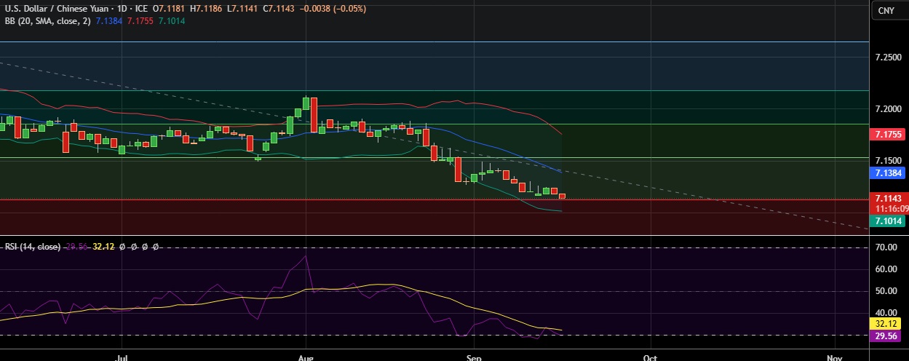Image resolution: width=909 pixels, height=361 pixels.
Task: Click the 7.2500 level on price scale
Action: [x=888, y=57]
